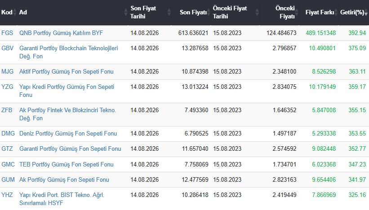Viewport: 369px width, 210px height.
Task: Select price difference 10.490801
Action: 322,48
